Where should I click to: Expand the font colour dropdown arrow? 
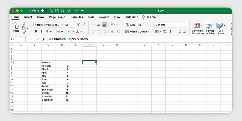81,32
